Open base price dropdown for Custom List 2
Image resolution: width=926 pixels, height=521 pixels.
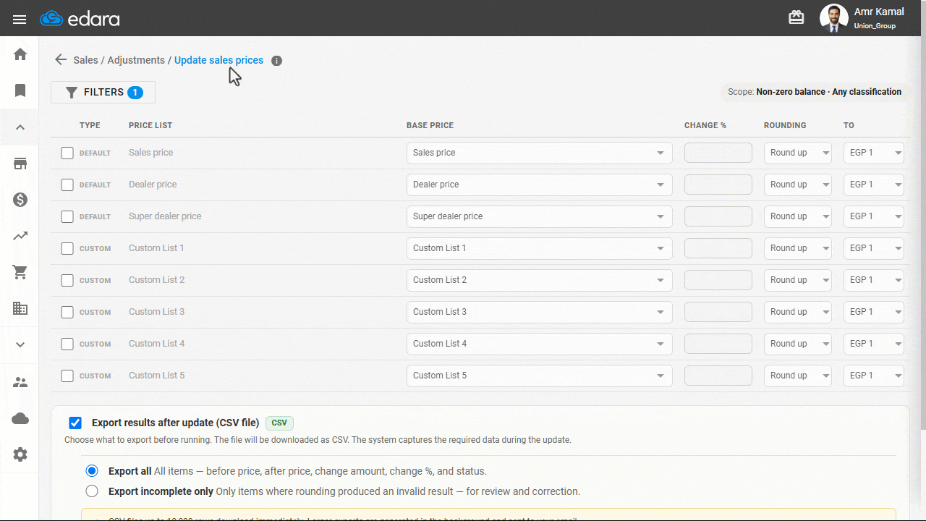point(540,280)
